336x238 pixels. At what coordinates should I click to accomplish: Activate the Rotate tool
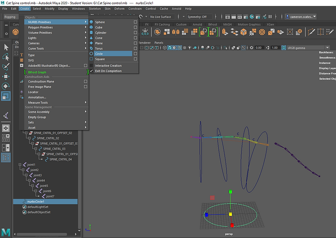pyautogui.click(x=6, y=86)
